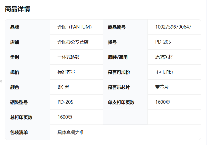Screen dimensions: 207x145
Task: Click the 一体式硒鼓 category value
Action: [x=69, y=57]
